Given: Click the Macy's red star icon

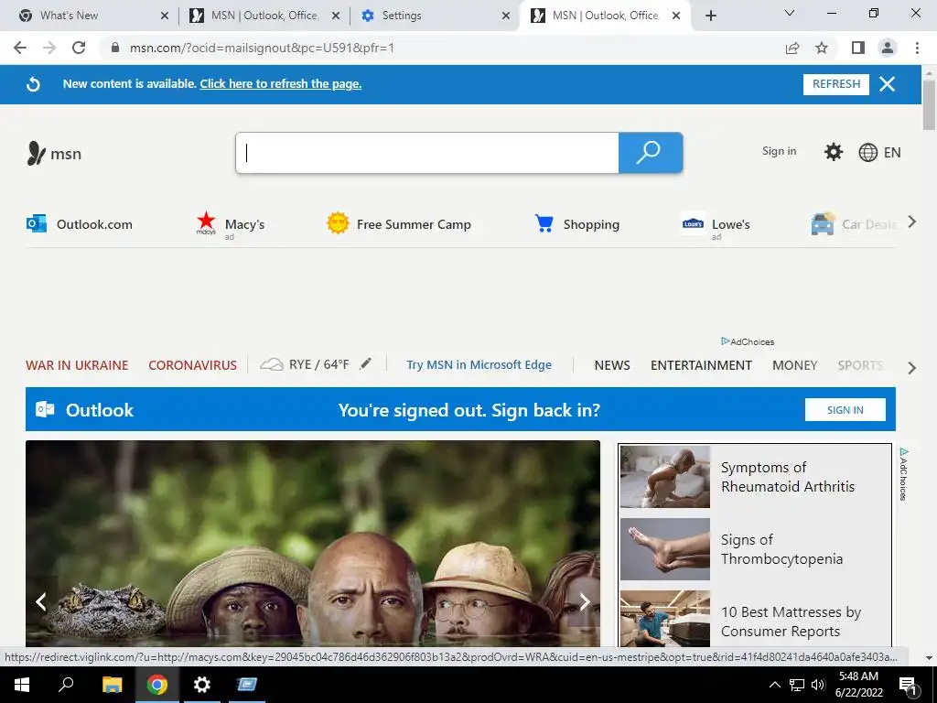Looking at the screenshot, I should pos(206,222).
